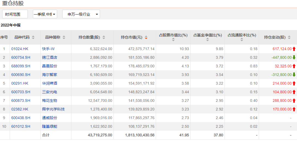Screen dimensions: 297x142
Task: Sort by 品种代码 column sort icon
Action: click(33, 37)
